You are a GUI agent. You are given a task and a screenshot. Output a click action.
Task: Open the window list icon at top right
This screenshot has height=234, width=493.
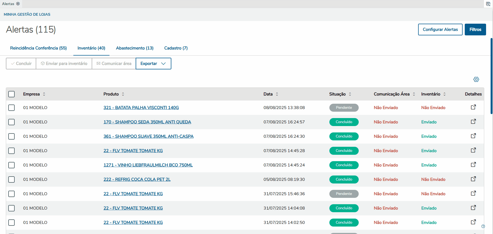click(488, 4)
